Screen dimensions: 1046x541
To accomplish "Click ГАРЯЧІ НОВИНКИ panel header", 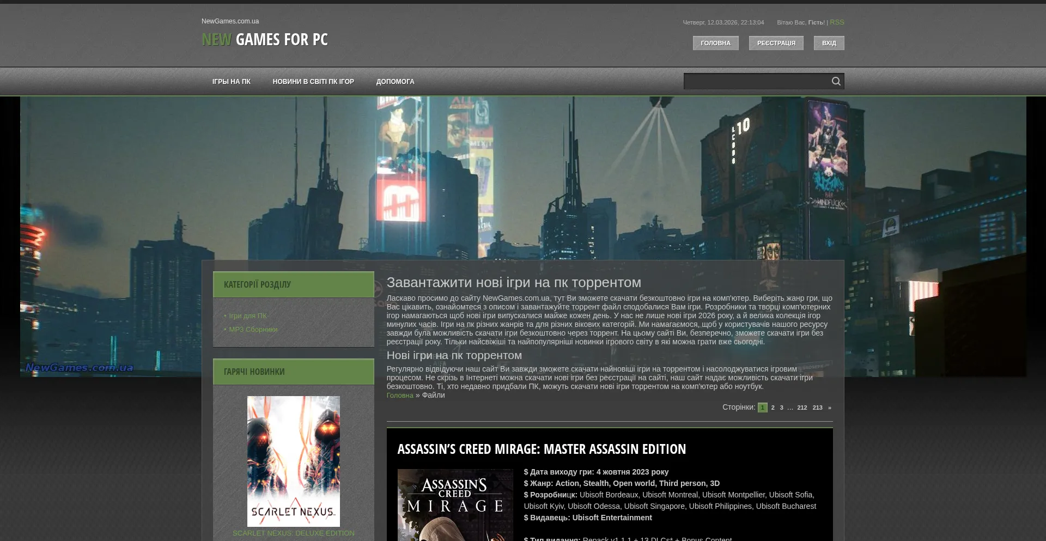I will (x=294, y=372).
